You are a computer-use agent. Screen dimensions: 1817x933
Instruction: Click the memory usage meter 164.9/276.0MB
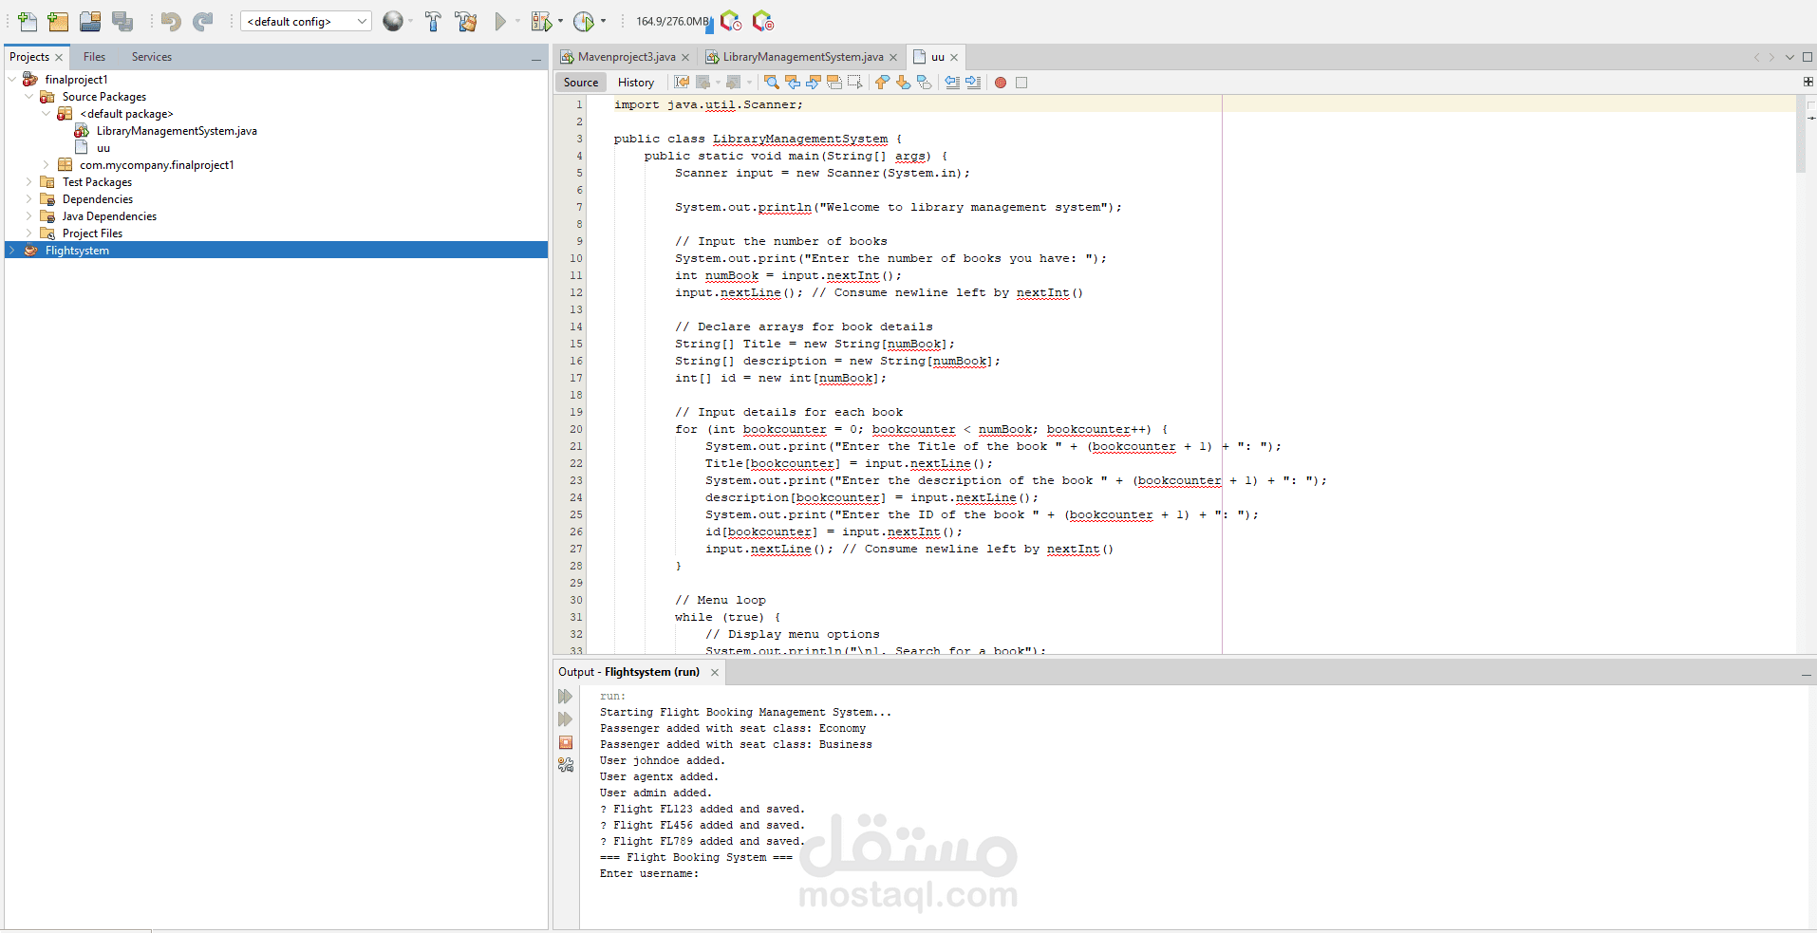(672, 21)
